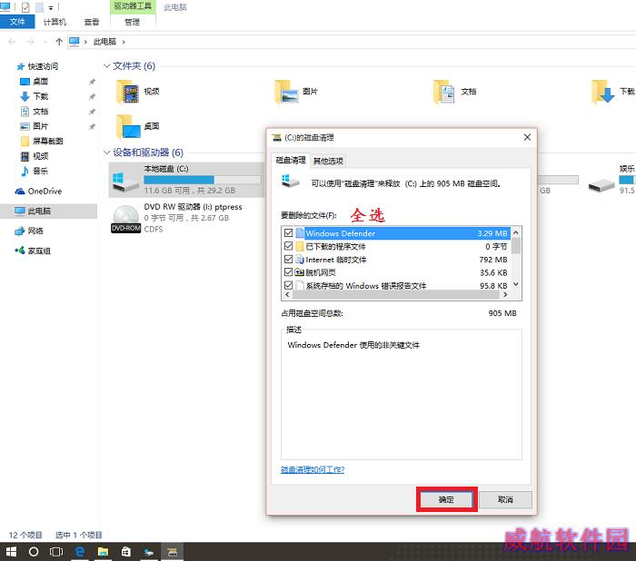
Task: Open the Store from the taskbar
Action: pyautogui.click(x=126, y=552)
